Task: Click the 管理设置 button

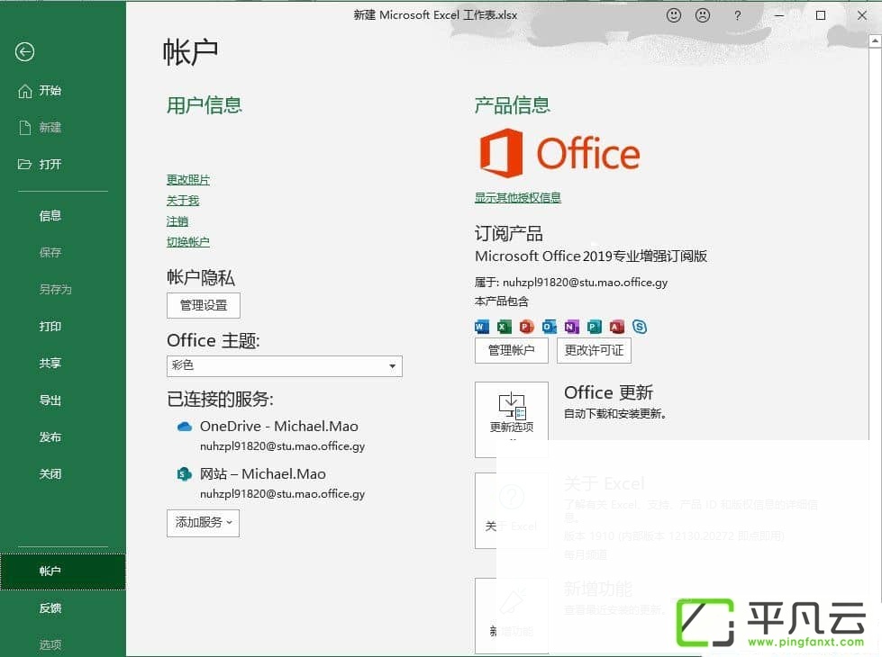Action: [x=203, y=305]
